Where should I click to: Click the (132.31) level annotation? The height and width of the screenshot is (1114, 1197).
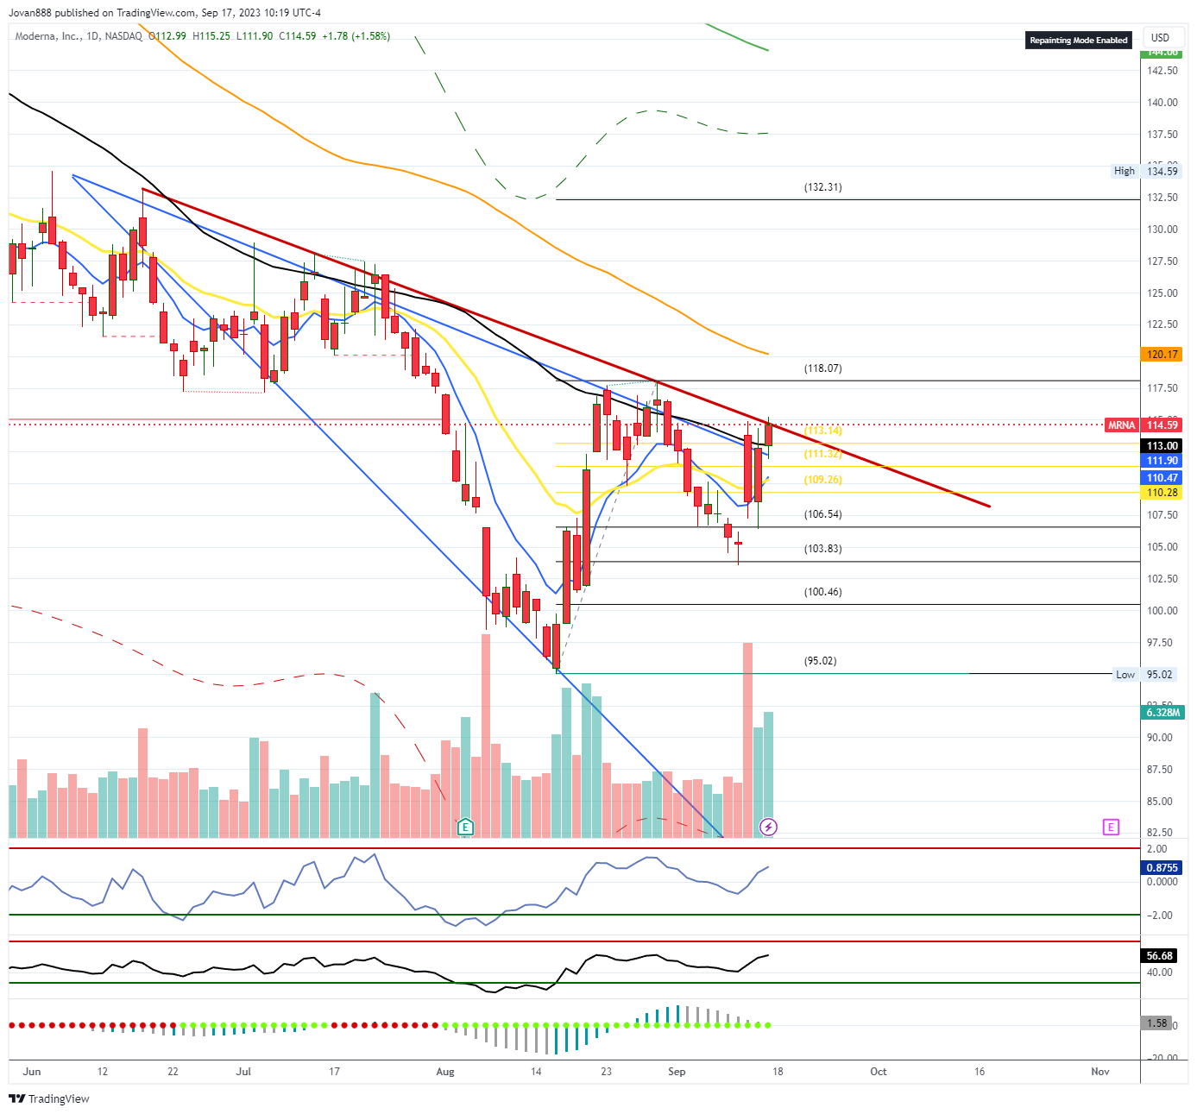pos(823,186)
